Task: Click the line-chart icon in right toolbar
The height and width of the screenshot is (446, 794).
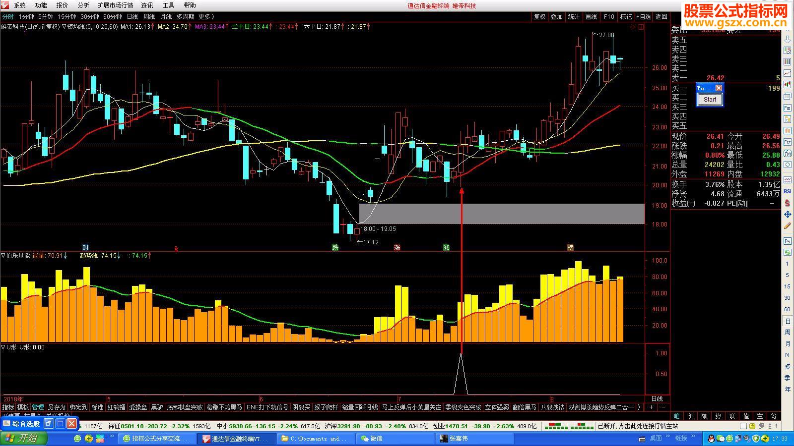Action: click(x=788, y=73)
